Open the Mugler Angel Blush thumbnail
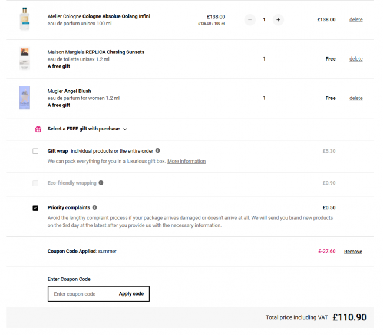Screen dimensions: 383x335 pyautogui.click(x=25, y=98)
